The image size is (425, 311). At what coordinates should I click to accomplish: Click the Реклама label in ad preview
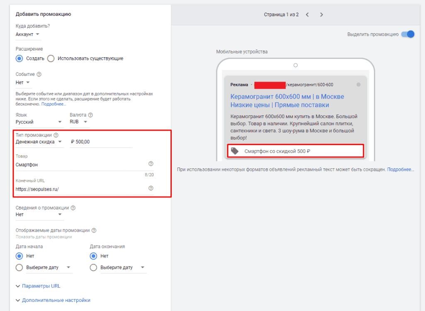(x=239, y=85)
